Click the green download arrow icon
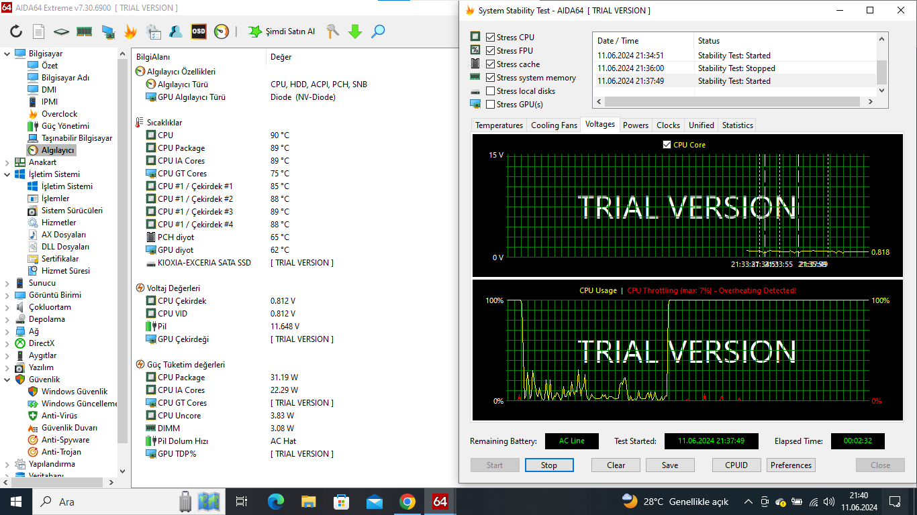This screenshot has width=917, height=515. pyautogui.click(x=355, y=32)
